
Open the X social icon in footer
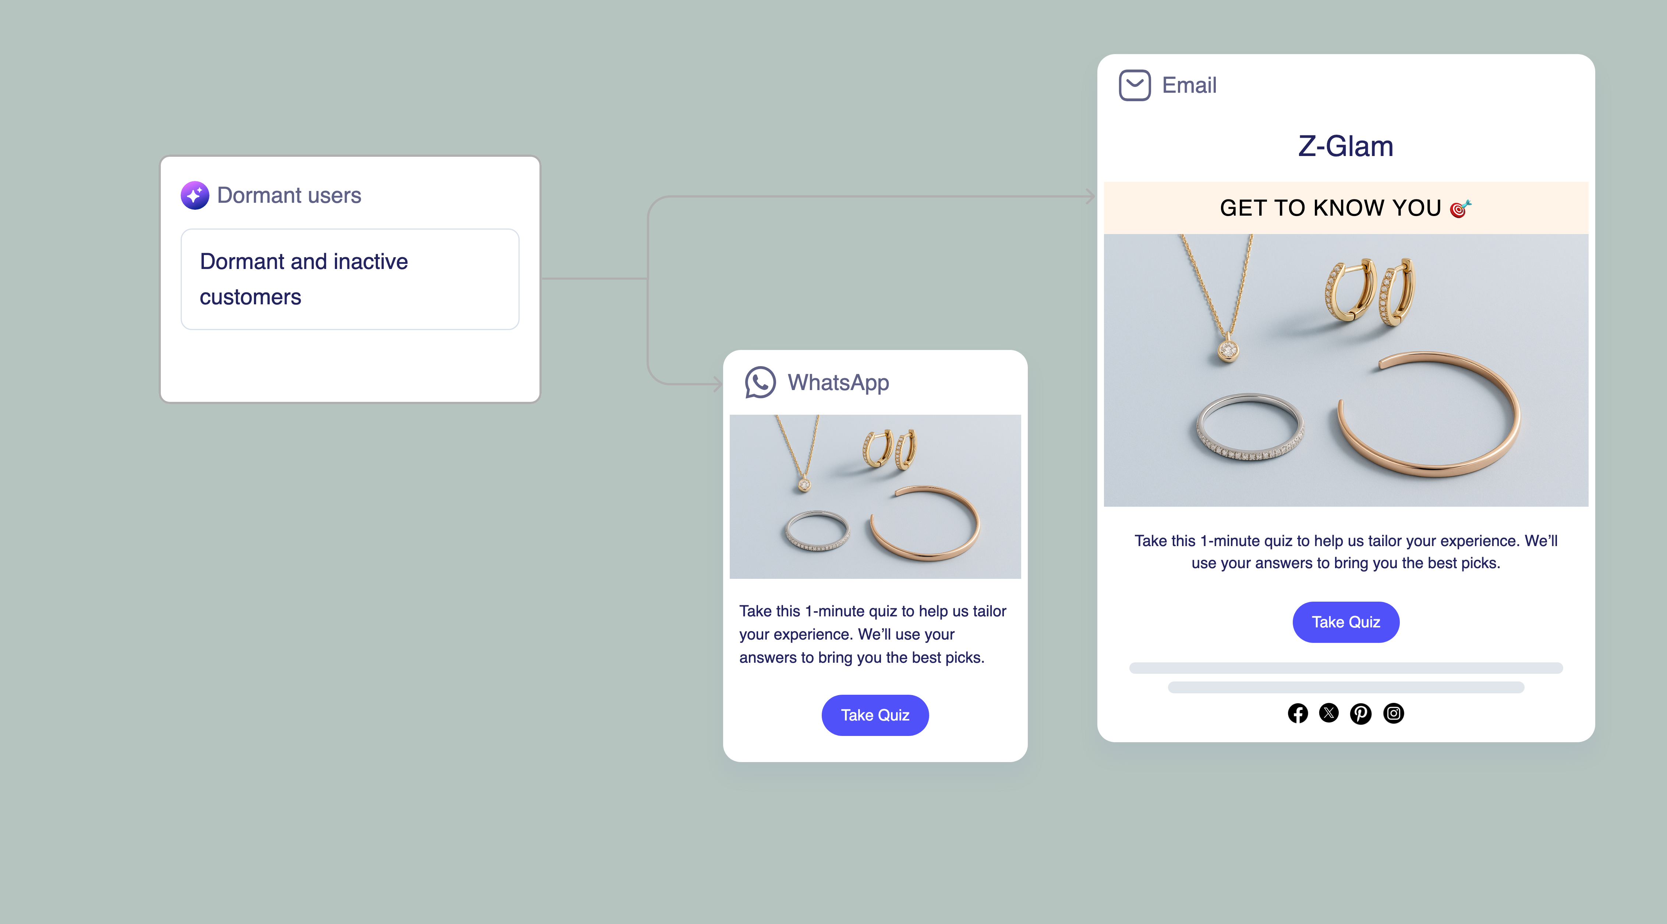(1328, 713)
